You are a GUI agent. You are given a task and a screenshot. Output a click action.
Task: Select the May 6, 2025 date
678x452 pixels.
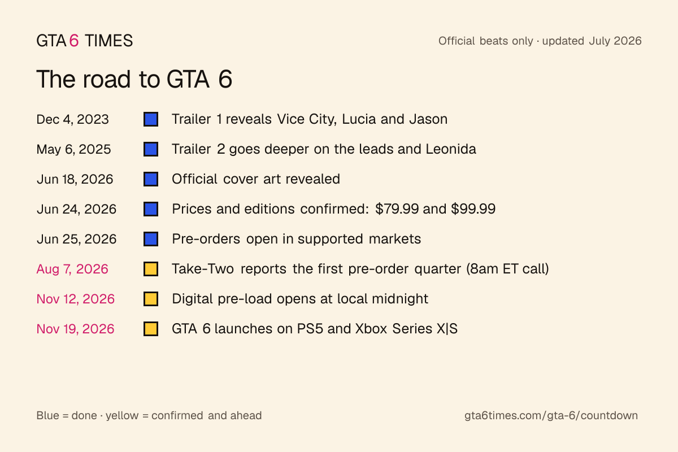coord(73,150)
